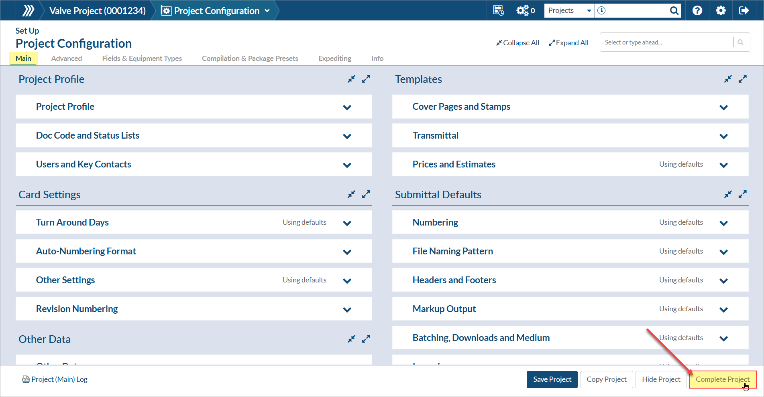Collapse the Project Profile section group
Image resolution: width=764 pixels, height=397 pixels.
coord(351,79)
